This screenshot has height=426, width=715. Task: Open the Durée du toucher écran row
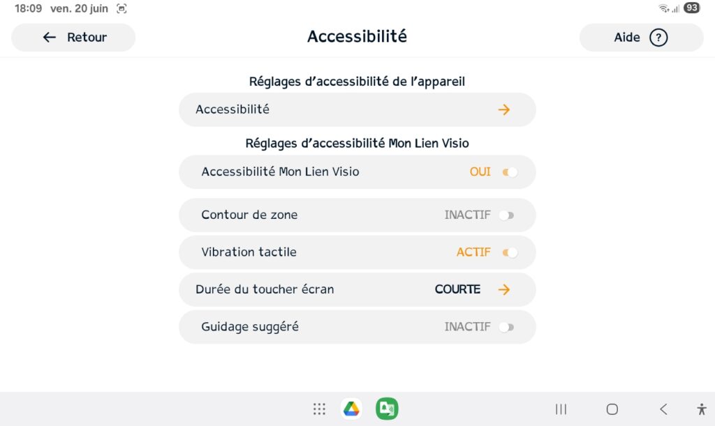pyautogui.click(x=357, y=289)
